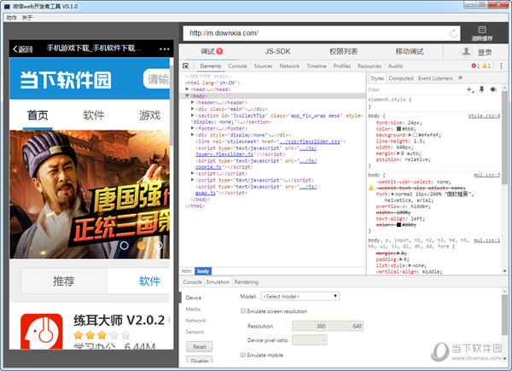Switch to the 移动调试 tab
This screenshot has width=512, height=371.
point(410,51)
